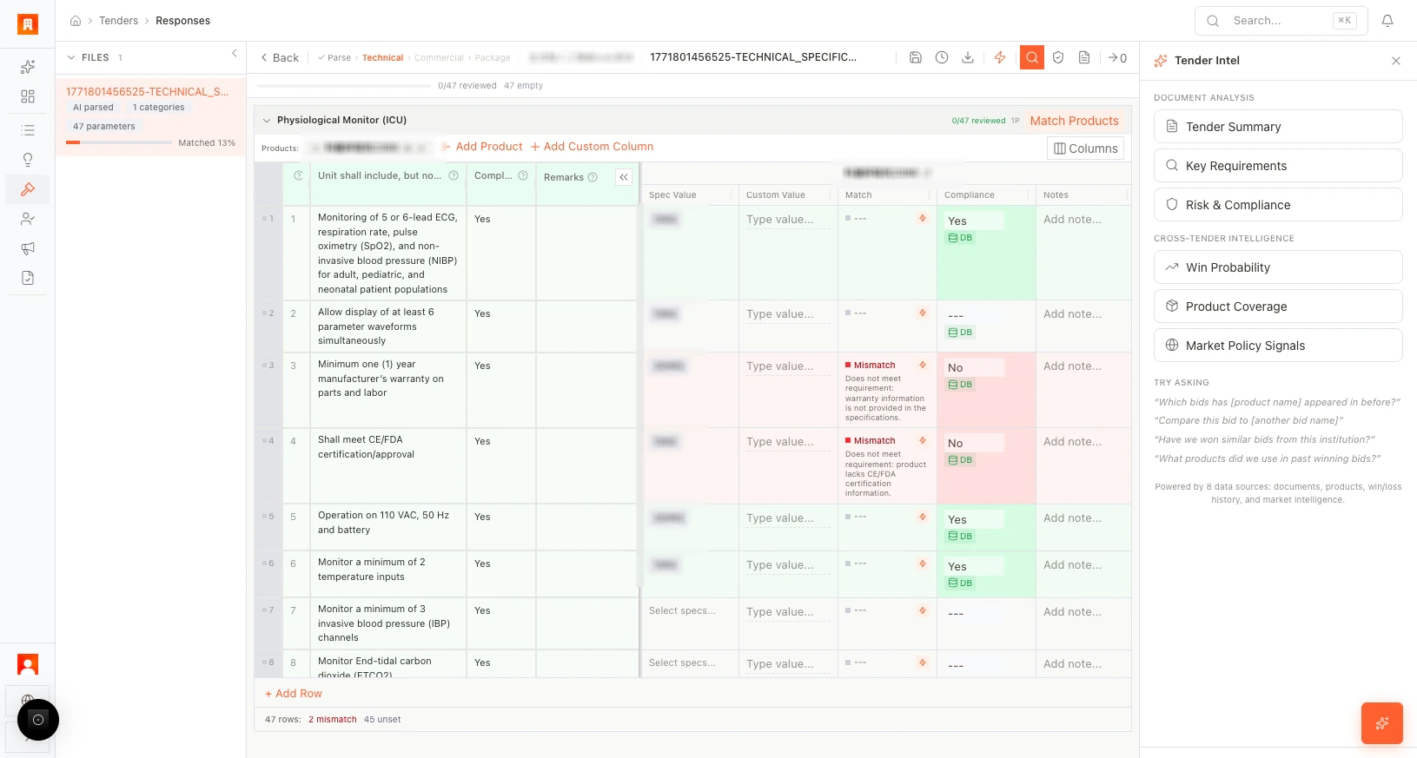Open Win Probability intelligence

coord(1278,267)
